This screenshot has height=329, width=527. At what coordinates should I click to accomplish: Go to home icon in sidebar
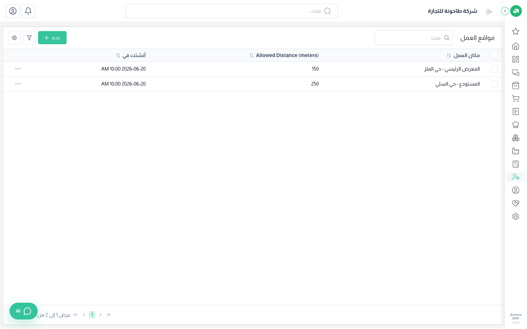click(516, 46)
